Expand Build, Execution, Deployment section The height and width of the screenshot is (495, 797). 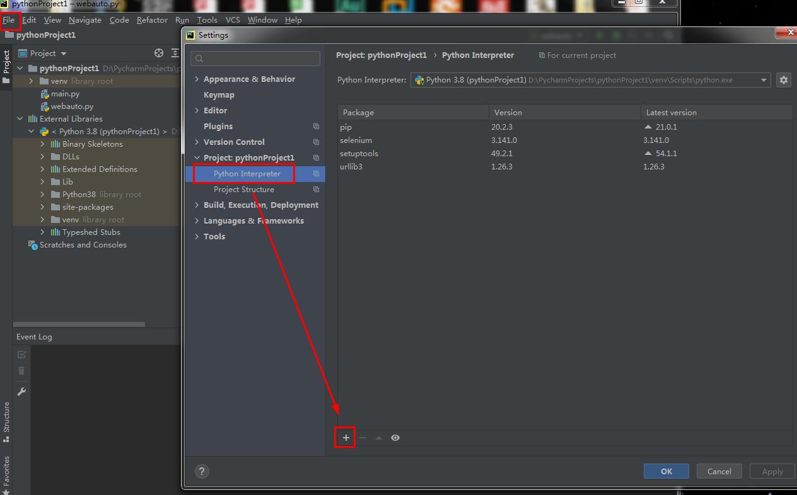coord(197,205)
